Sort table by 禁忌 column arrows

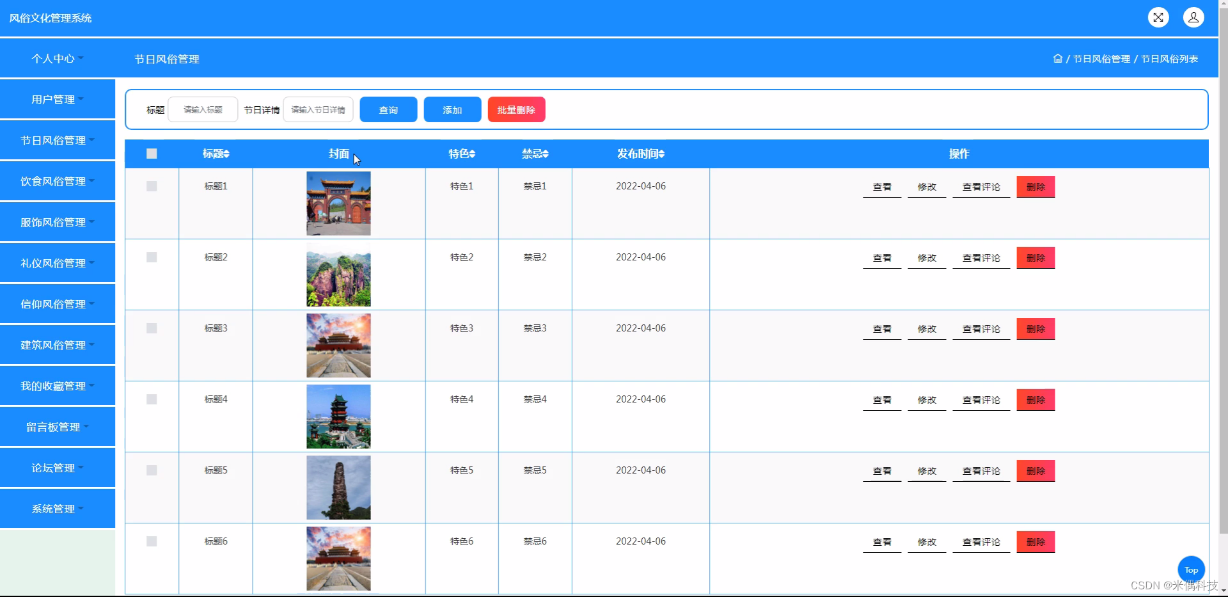point(546,154)
